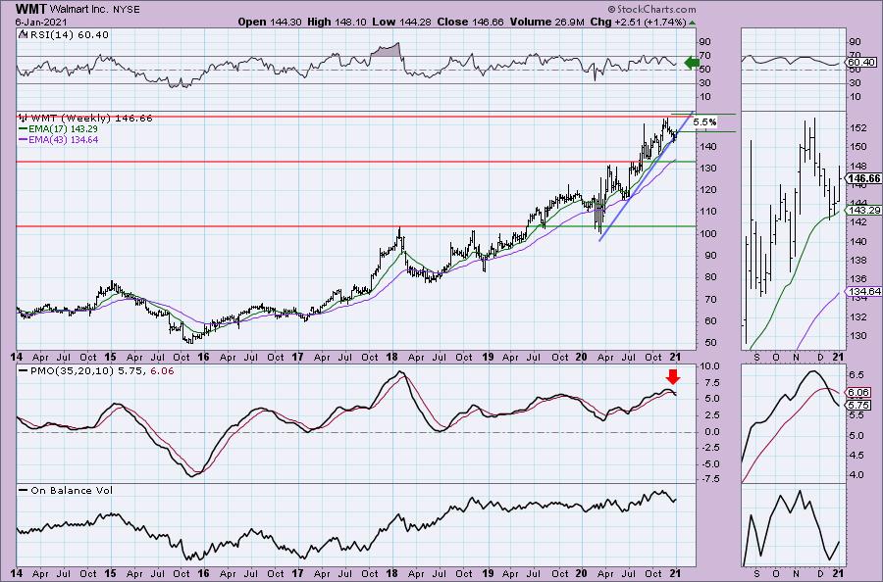This screenshot has height=582, width=883.
Task: Click the Open 144.30 value
Action: click(270, 22)
